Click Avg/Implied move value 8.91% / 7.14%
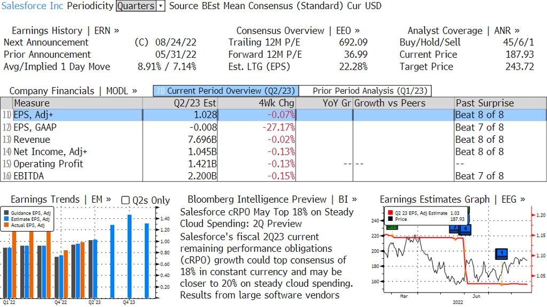Viewport: 547px width, 307px height. [x=167, y=67]
